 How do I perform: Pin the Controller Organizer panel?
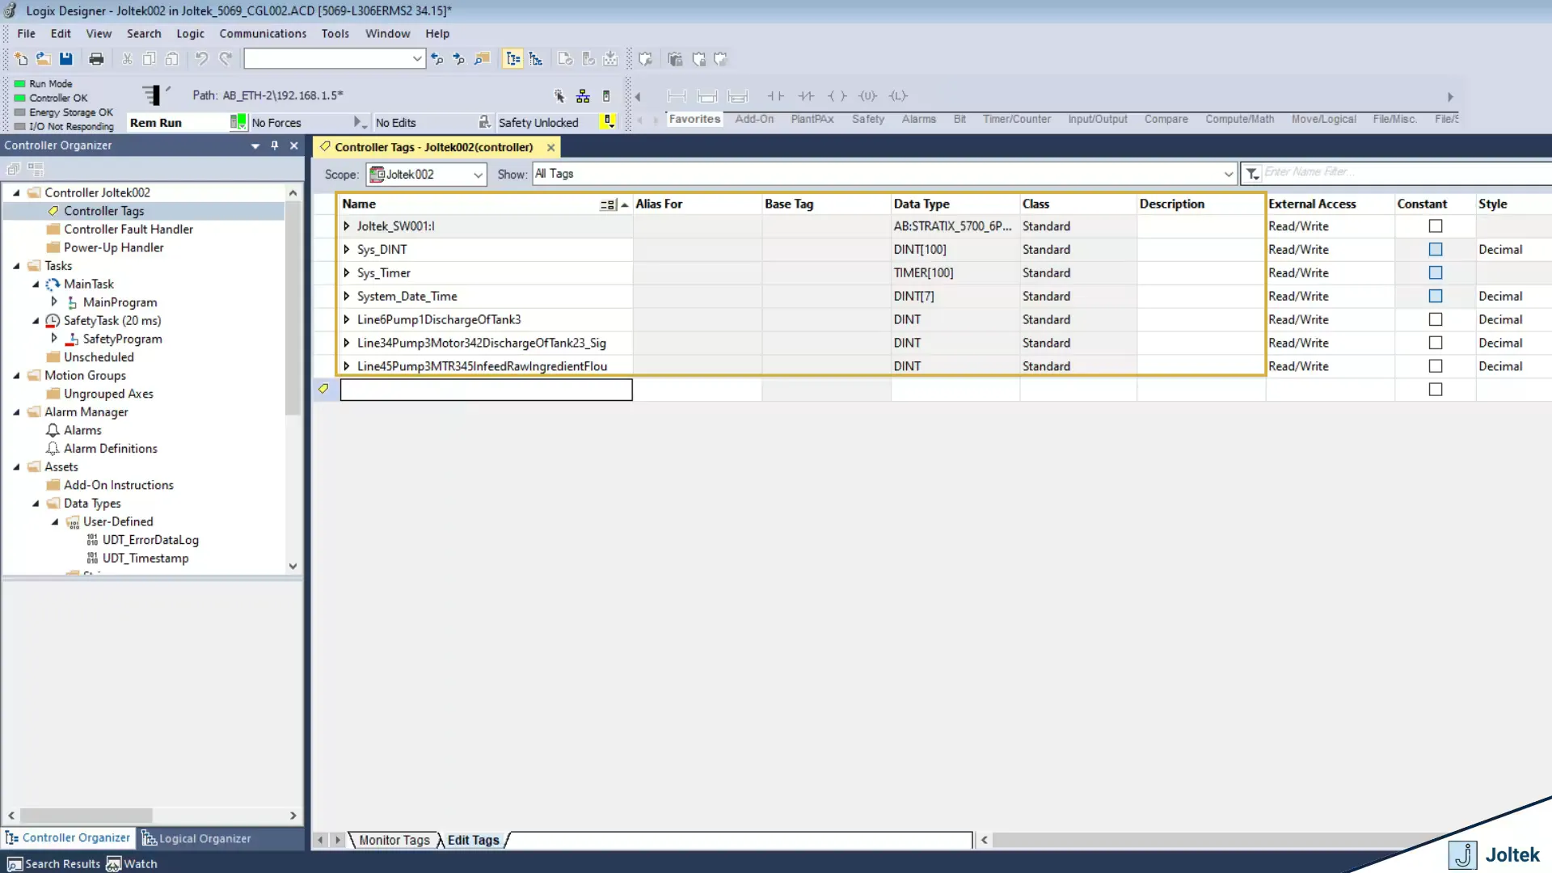[x=275, y=145]
